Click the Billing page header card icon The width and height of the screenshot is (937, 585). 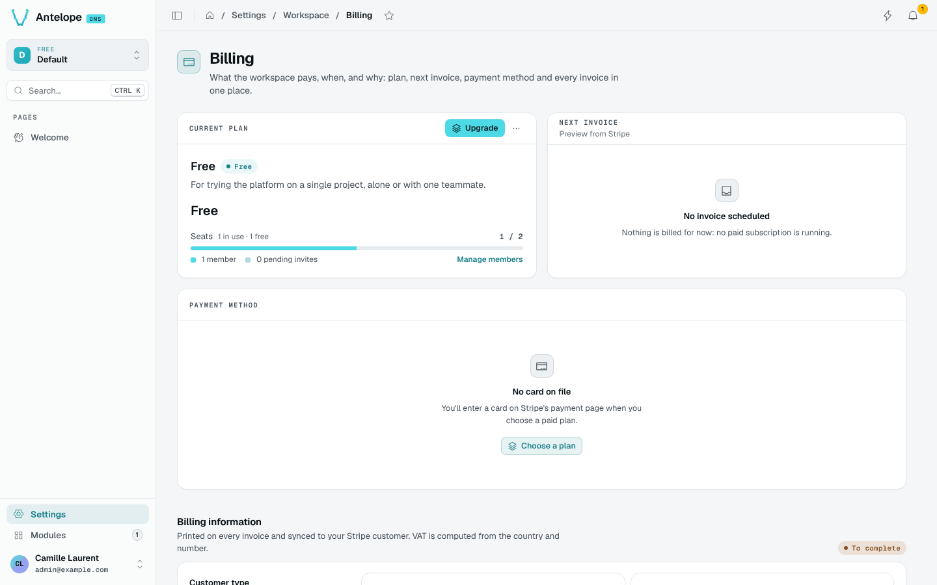[189, 62]
